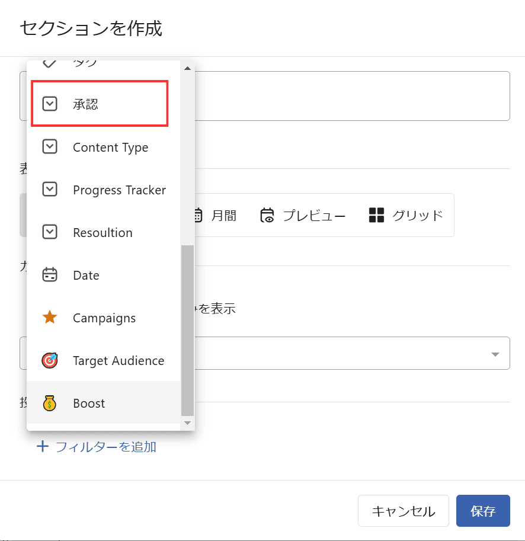Choose Content Type in the list
The image size is (525, 541).
click(x=110, y=148)
